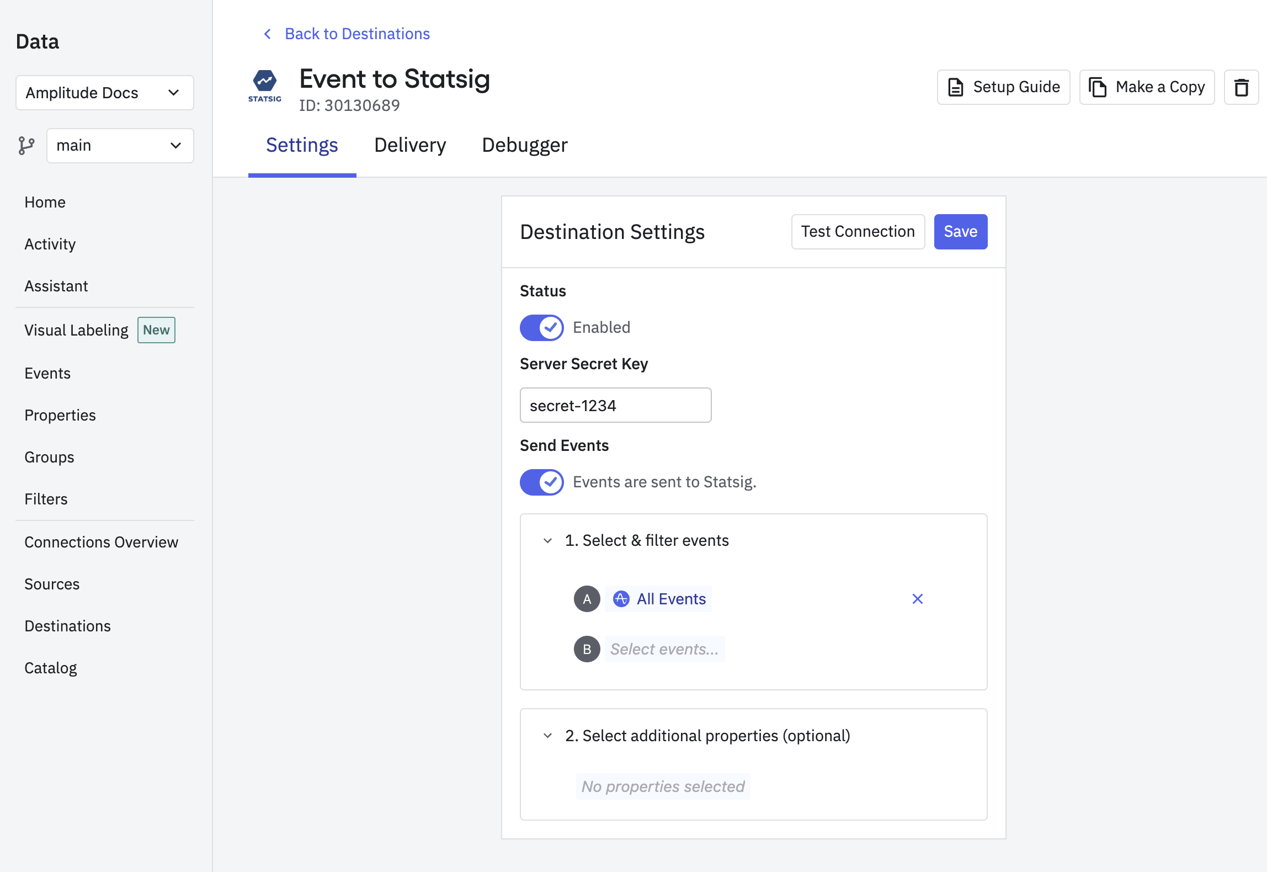The image size is (1267, 872).
Task: Collapse the Select & filter events section
Action: click(x=547, y=541)
